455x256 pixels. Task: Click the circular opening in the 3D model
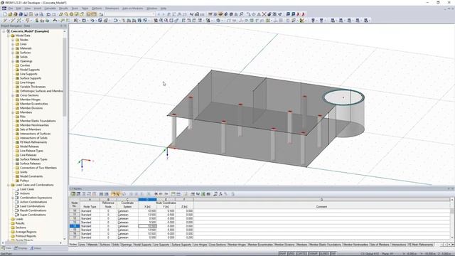coord(343,97)
